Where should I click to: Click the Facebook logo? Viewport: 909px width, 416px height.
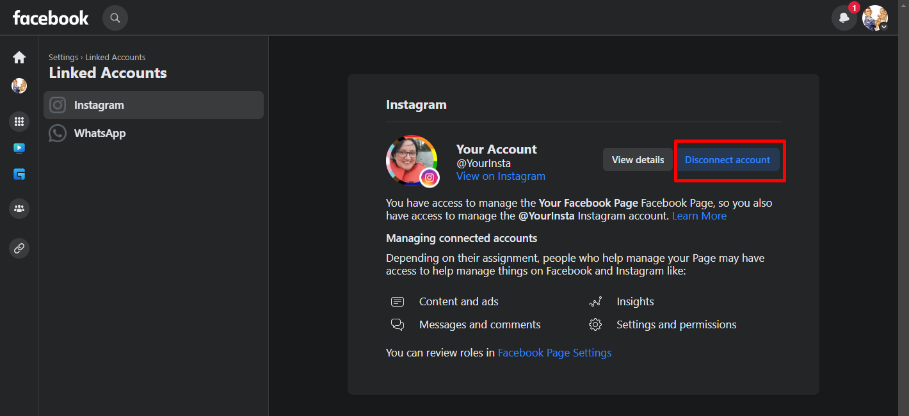click(51, 18)
